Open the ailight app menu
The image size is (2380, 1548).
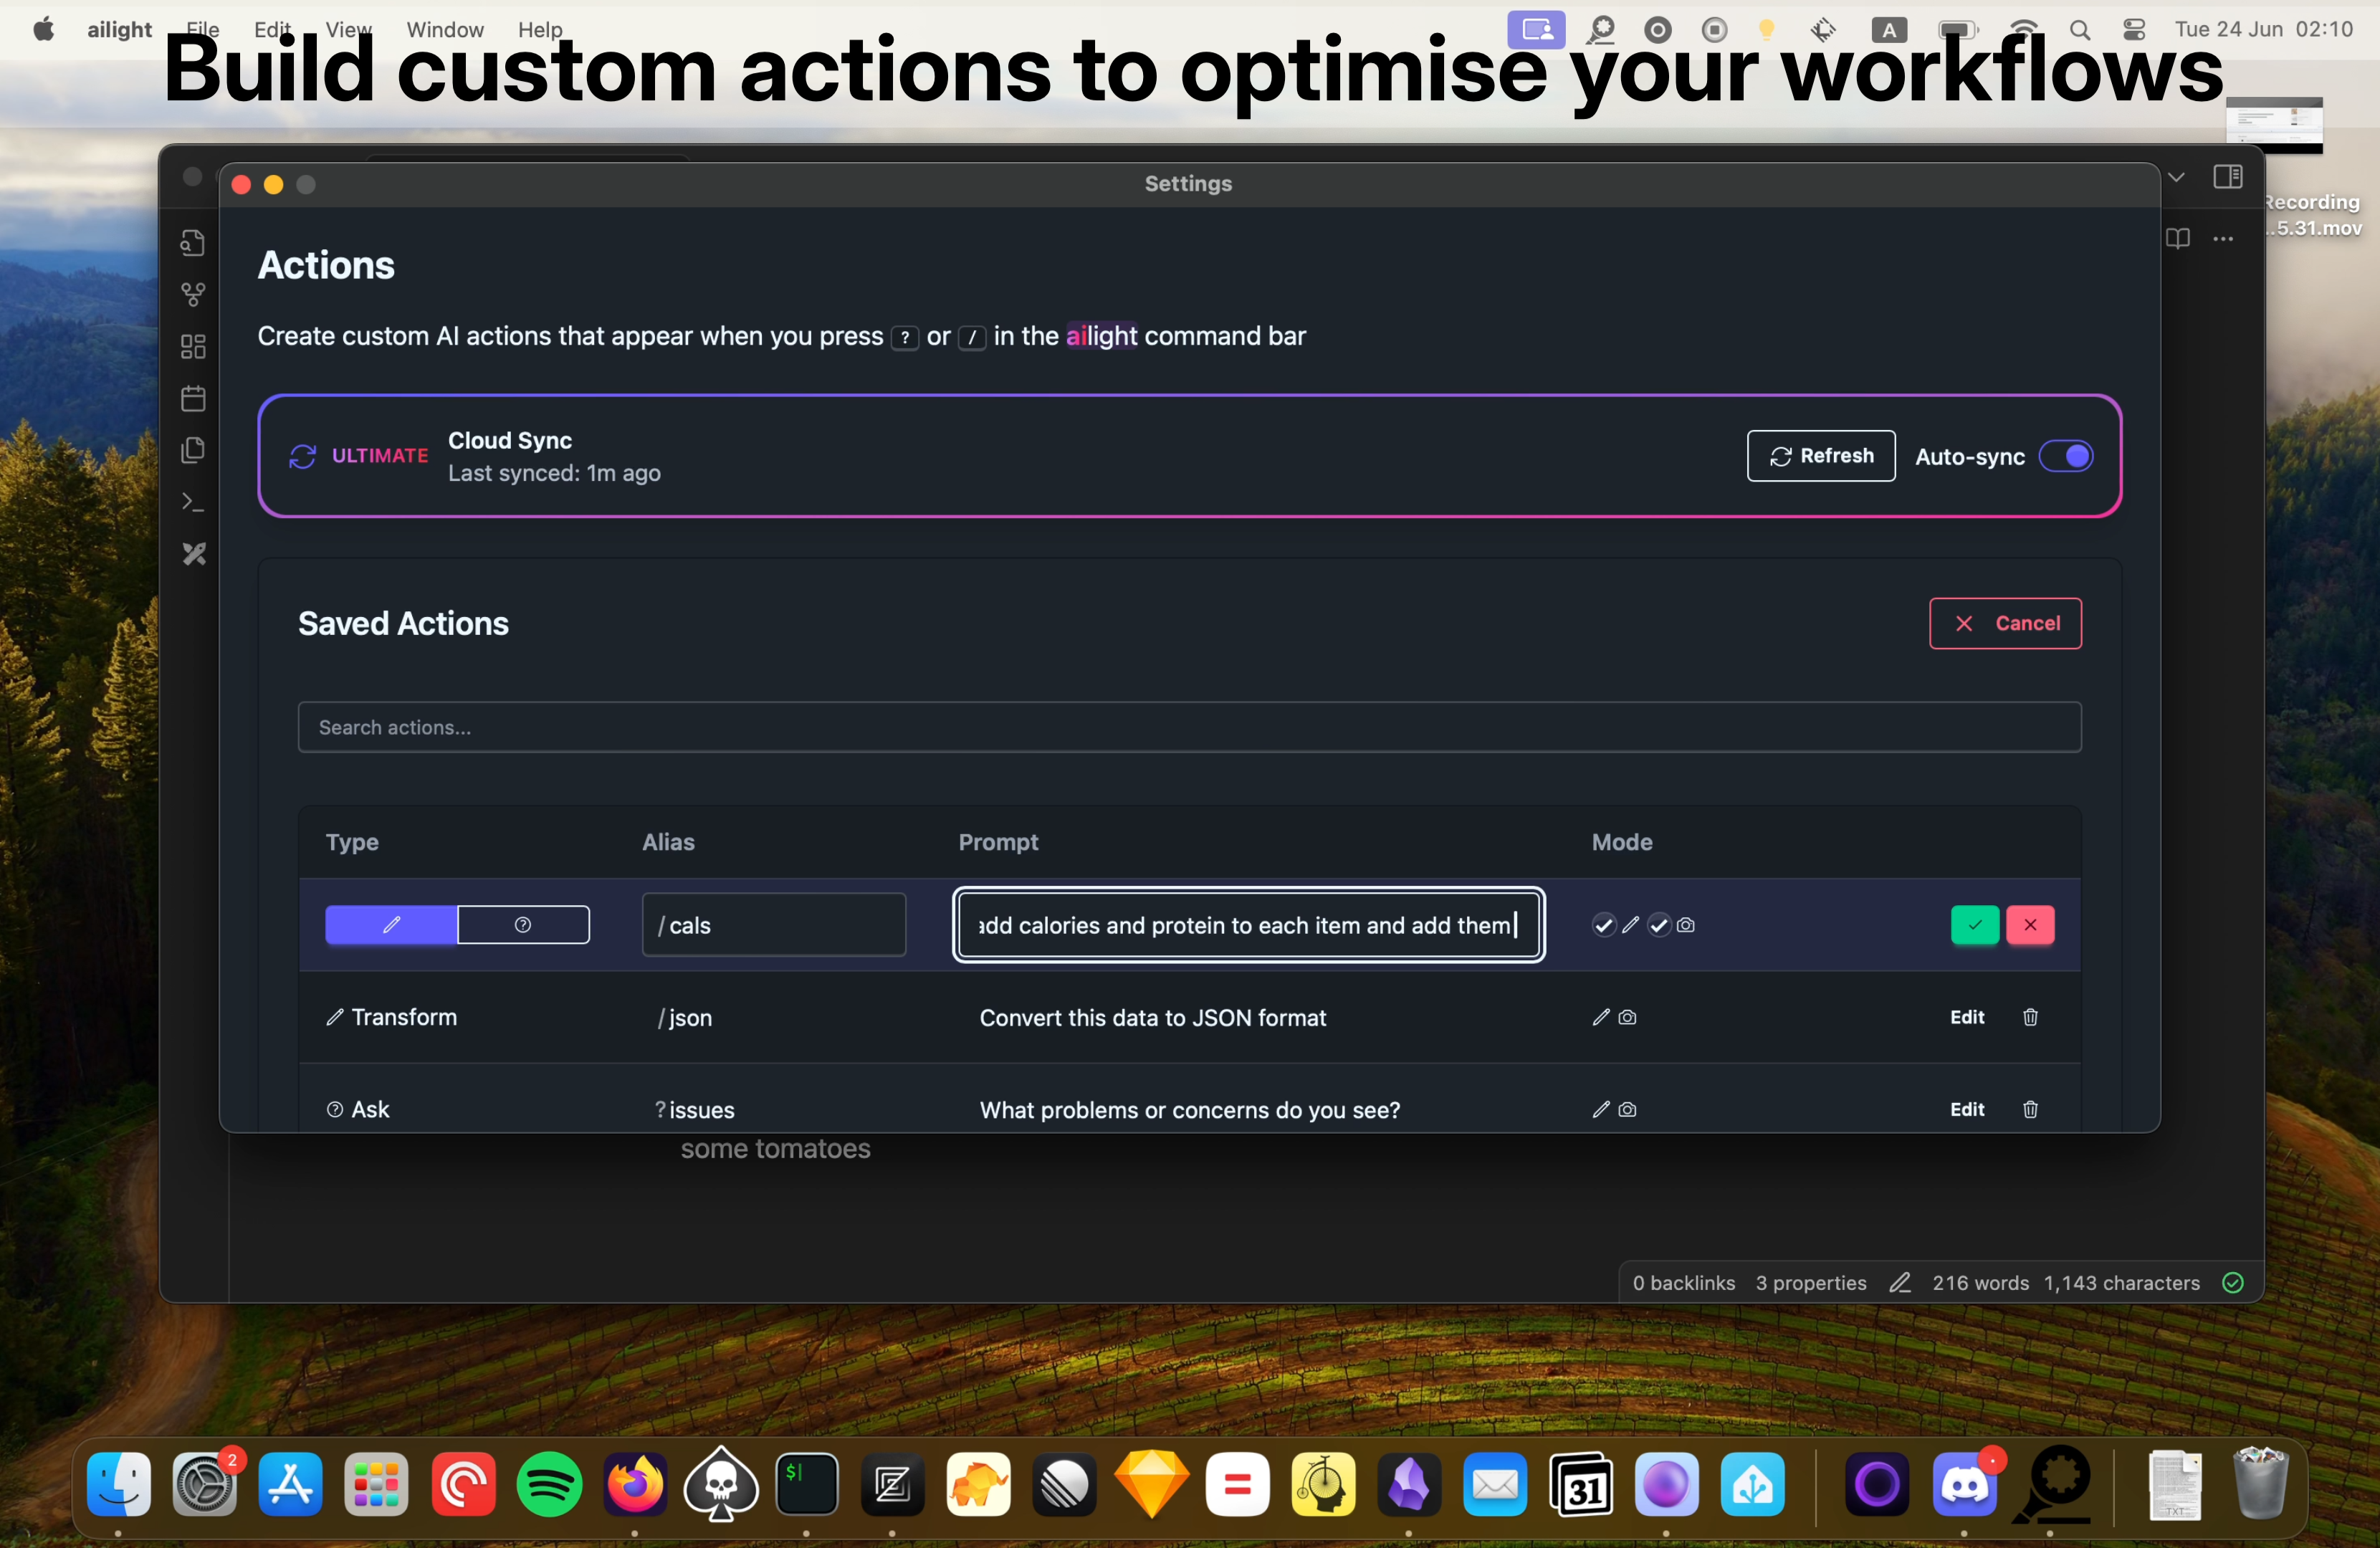[119, 30]
